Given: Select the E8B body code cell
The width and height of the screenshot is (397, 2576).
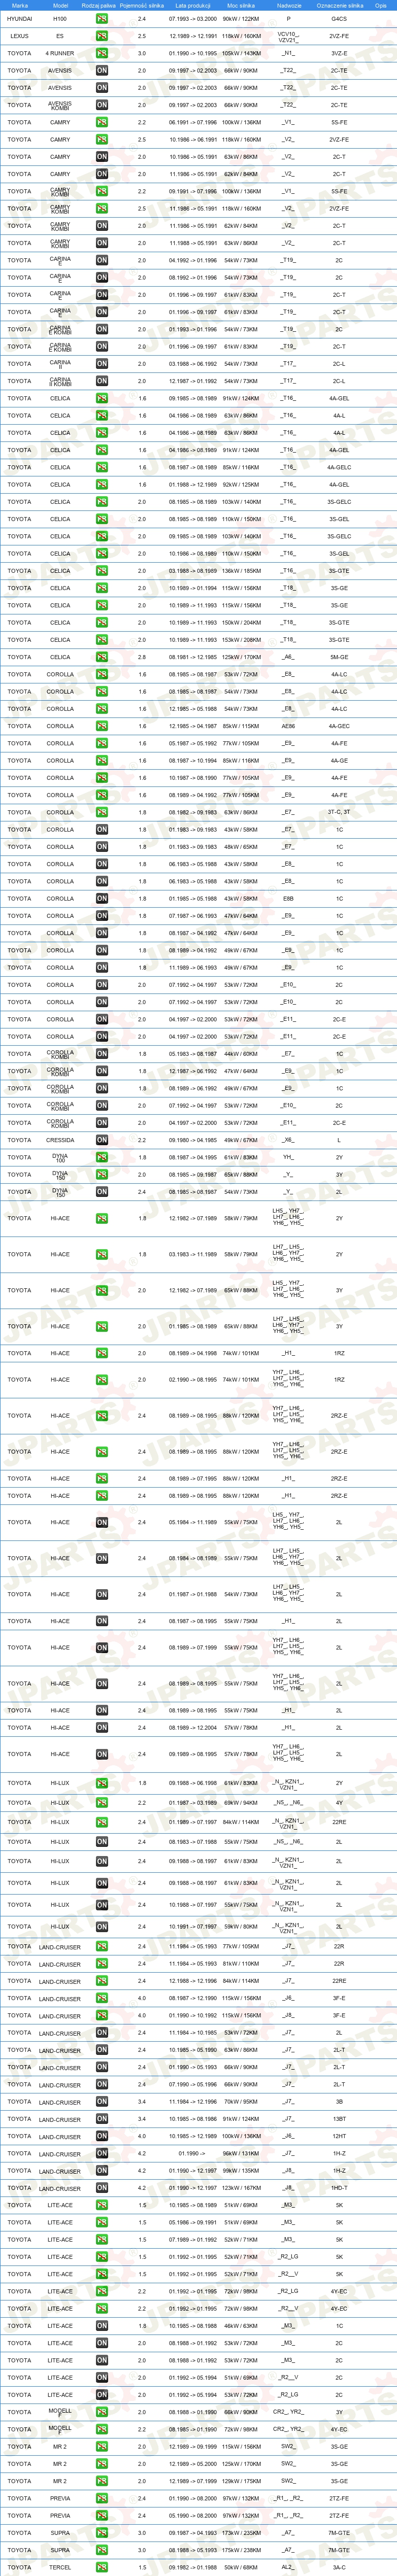Looking at the screenshot, I should 288,898.
